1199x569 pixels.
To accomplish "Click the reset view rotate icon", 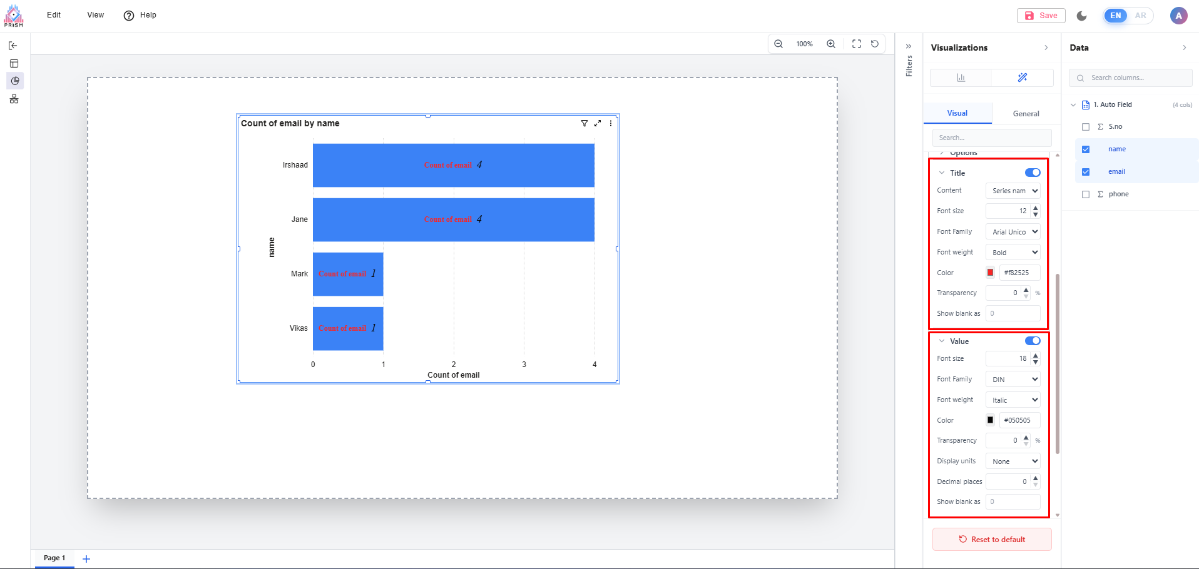I will click(x=875, y=44).
